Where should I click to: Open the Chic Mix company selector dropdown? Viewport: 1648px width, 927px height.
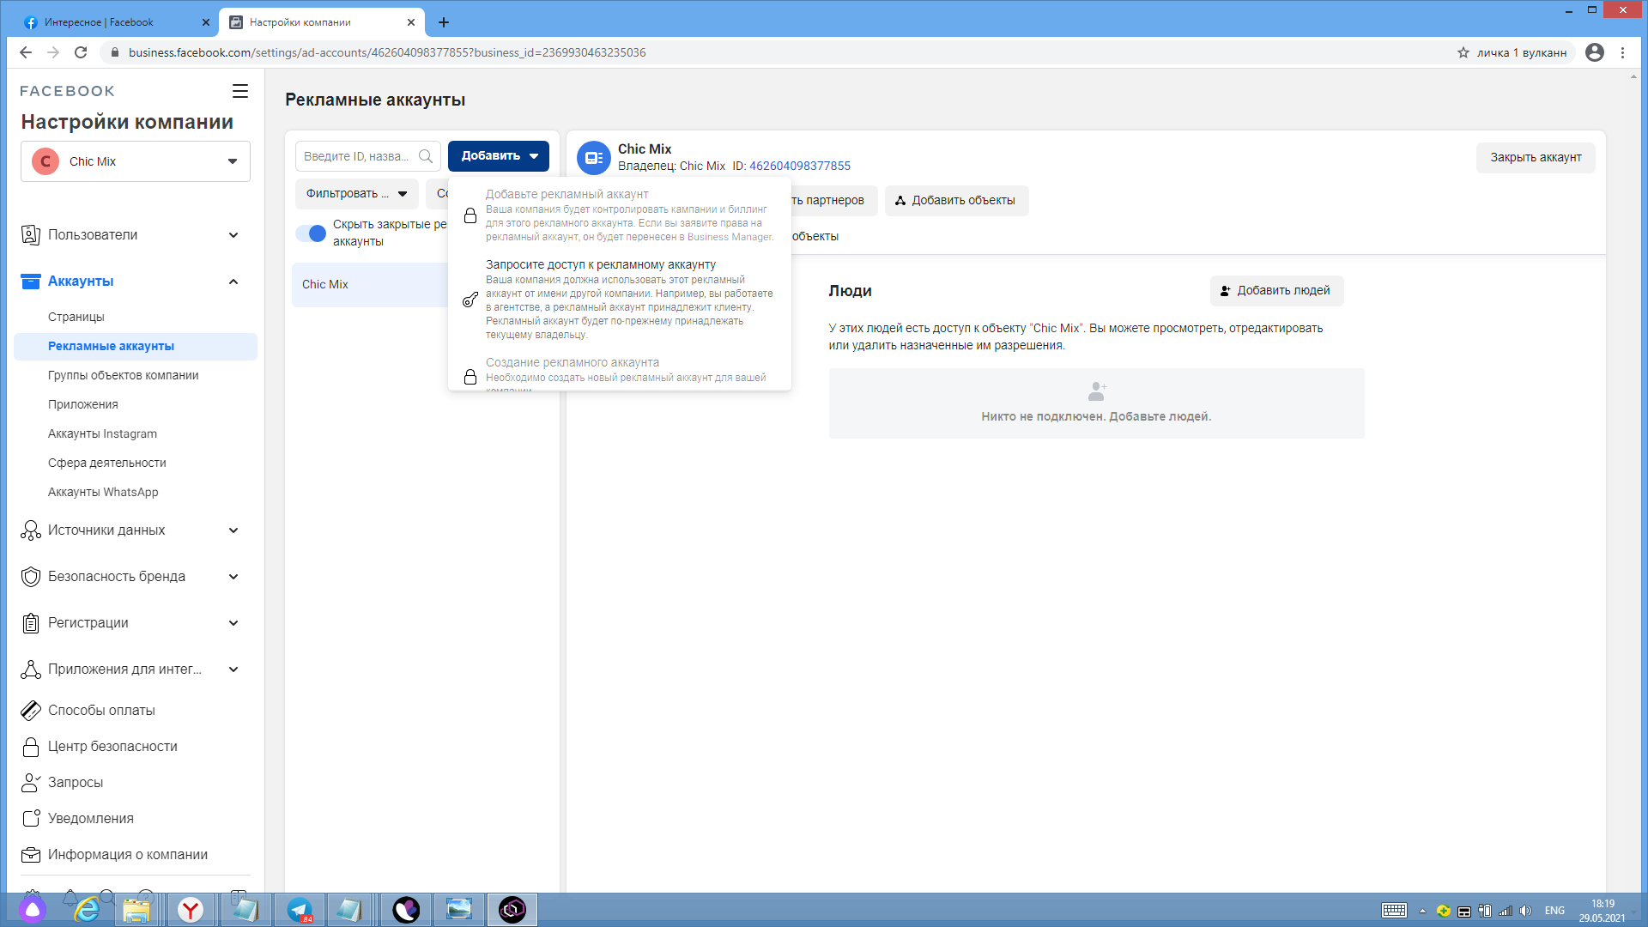(136, 161)
